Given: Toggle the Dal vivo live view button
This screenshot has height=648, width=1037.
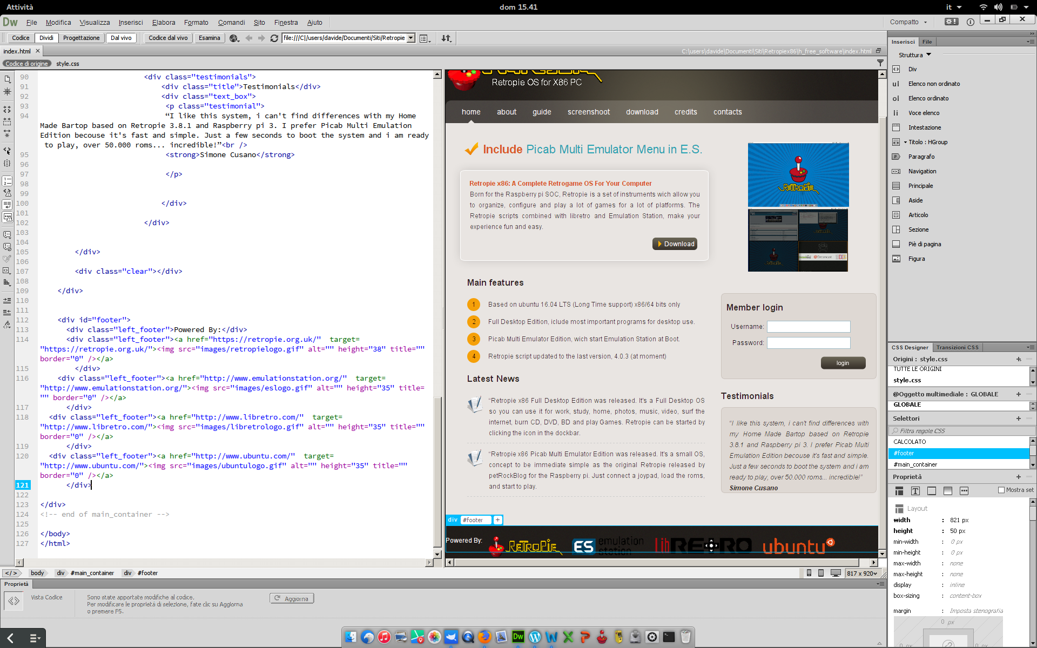Looking at the screenshot, I should tap(121, 38).
